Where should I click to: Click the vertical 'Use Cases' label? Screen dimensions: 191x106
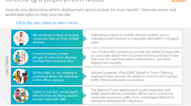coord(7,66)
